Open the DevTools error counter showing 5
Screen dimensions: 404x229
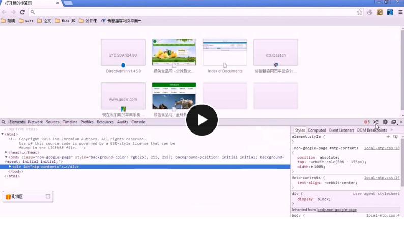point(367,122)
